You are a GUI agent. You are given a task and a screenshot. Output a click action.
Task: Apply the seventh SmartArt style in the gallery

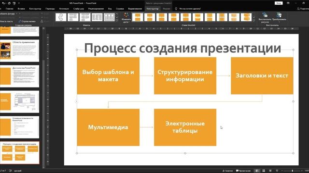point(210,17)
